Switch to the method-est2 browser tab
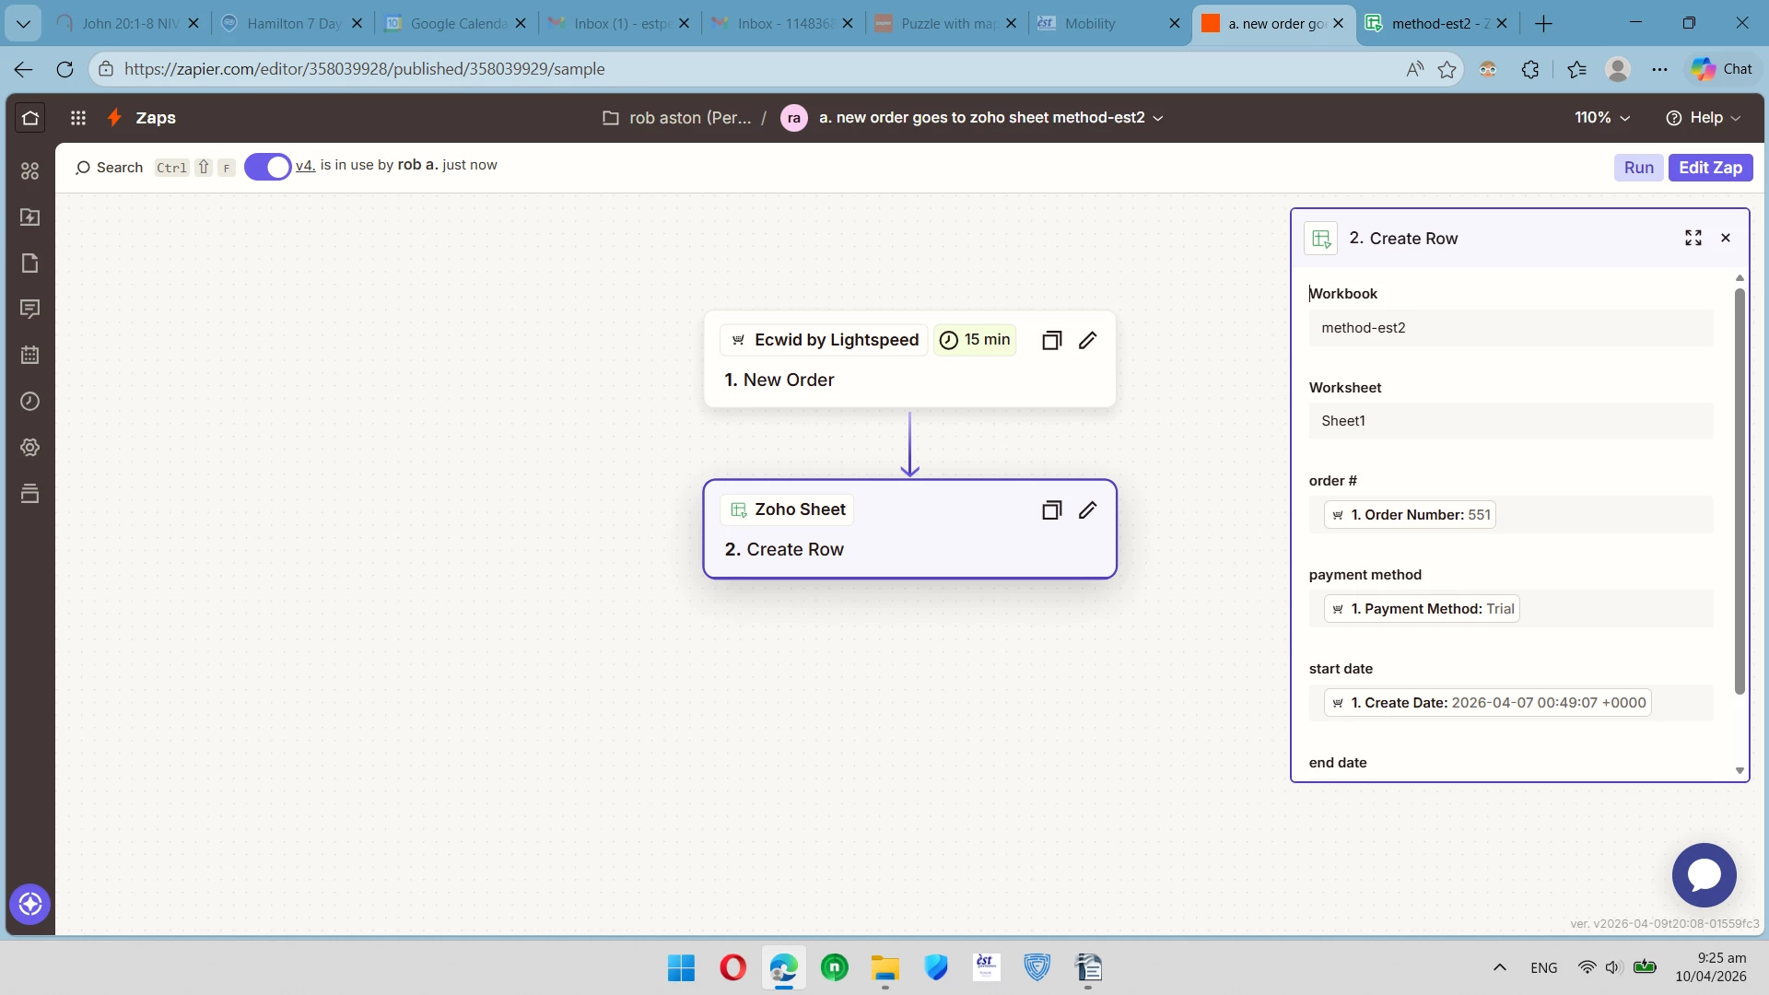The image size is (1769, 995). 1435,24
